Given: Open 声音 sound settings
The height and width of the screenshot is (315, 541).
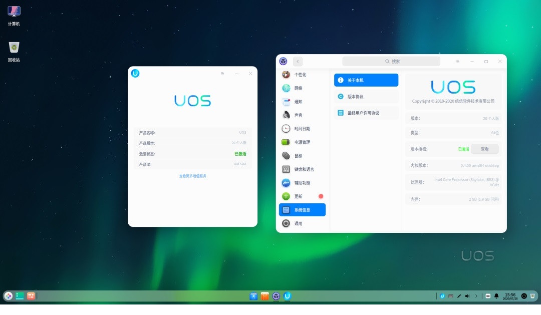Looking at the screenshot, I should tap(302, 115).
